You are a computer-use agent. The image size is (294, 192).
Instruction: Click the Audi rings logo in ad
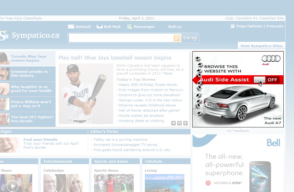(x=271, y=59)
